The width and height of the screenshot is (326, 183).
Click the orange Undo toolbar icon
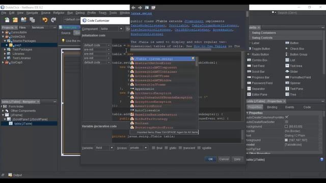(x=45, y=20)
